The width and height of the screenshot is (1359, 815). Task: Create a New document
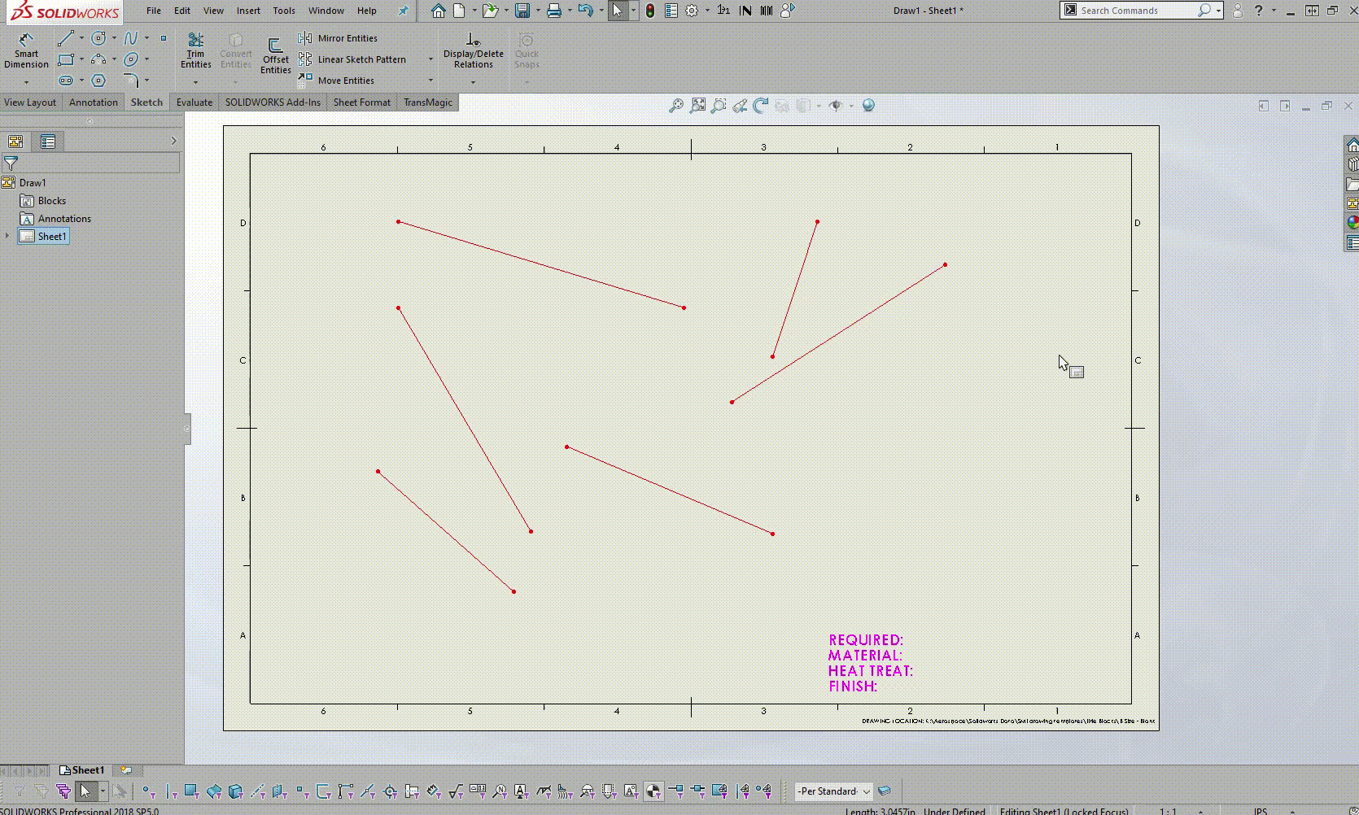459,11
